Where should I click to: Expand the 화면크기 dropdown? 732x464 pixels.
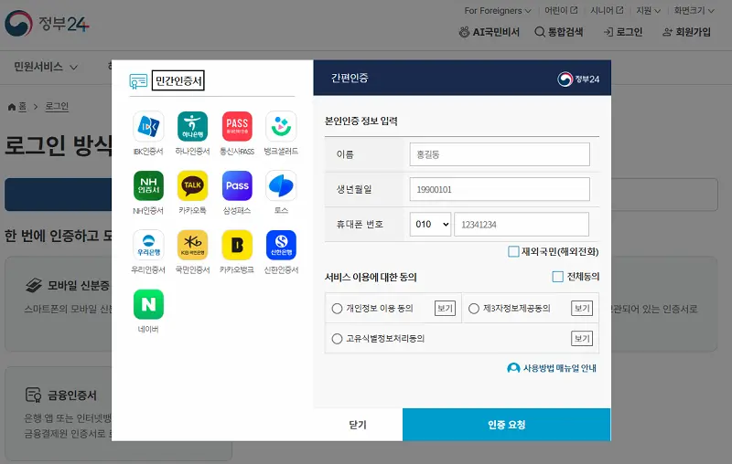click(x=694, y=10)
